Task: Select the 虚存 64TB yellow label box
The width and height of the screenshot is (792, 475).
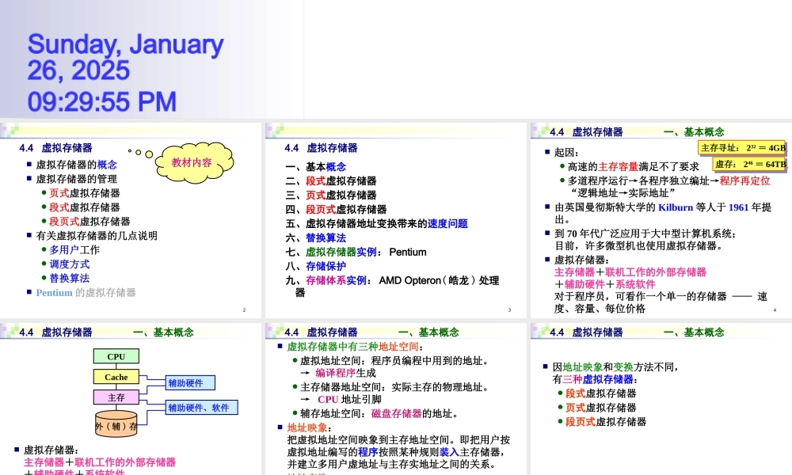Action: pos(750,164)
